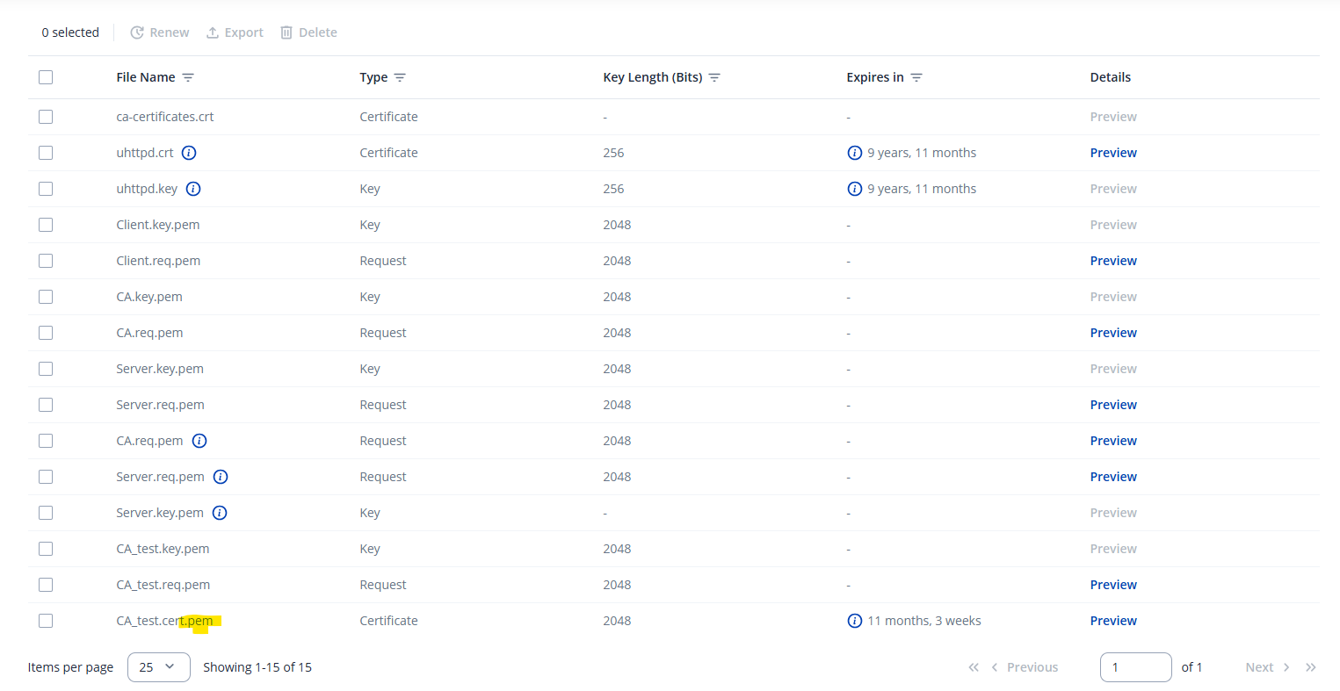Open the Expires in column filter icon

[916, 77]
